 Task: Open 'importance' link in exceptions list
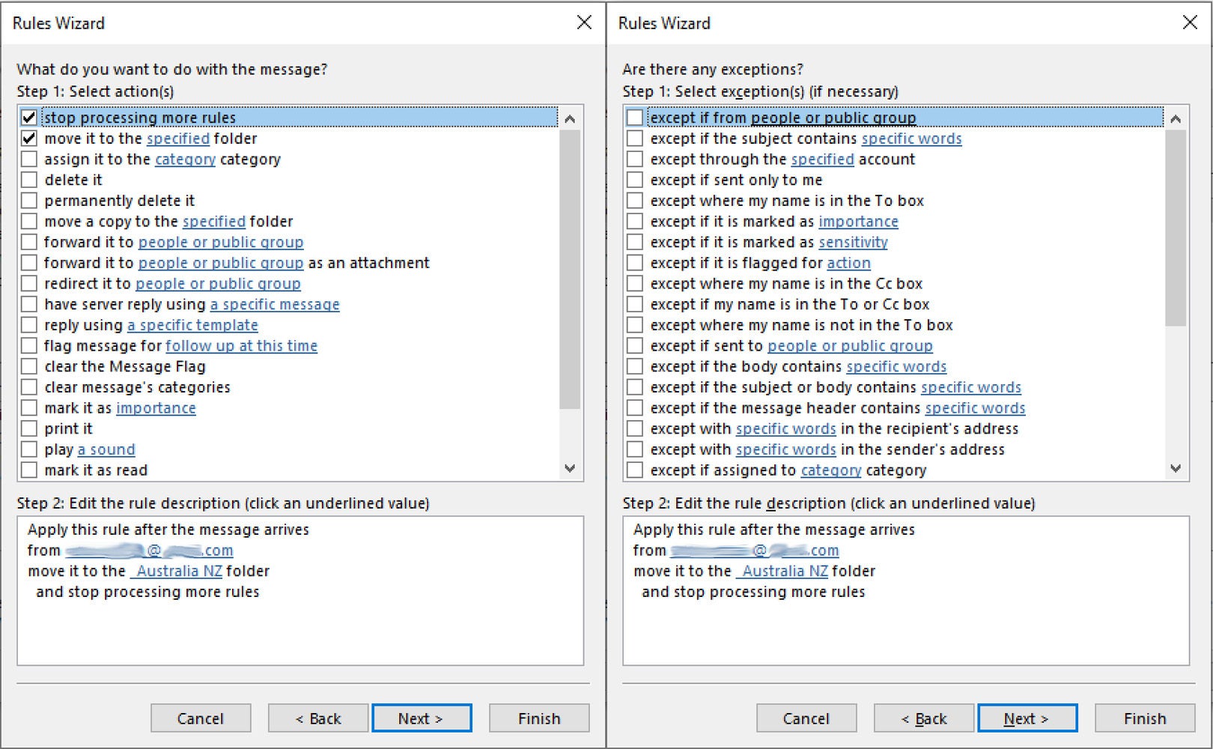pos(858,222)
